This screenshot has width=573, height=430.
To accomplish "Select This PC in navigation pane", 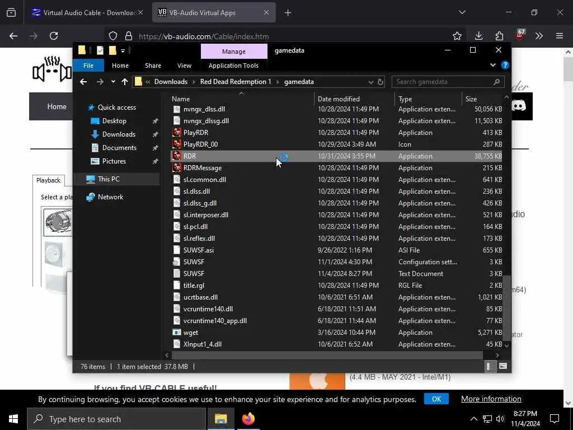I will pyautogui.click(x=109, y=179).
